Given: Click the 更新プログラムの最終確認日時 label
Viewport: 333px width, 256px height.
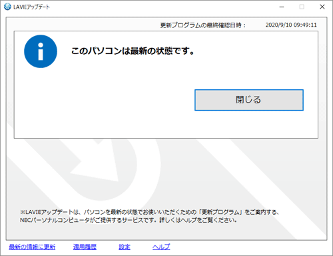Looking at the screenshot, I should pyautogui.click(x=202, y=25).
